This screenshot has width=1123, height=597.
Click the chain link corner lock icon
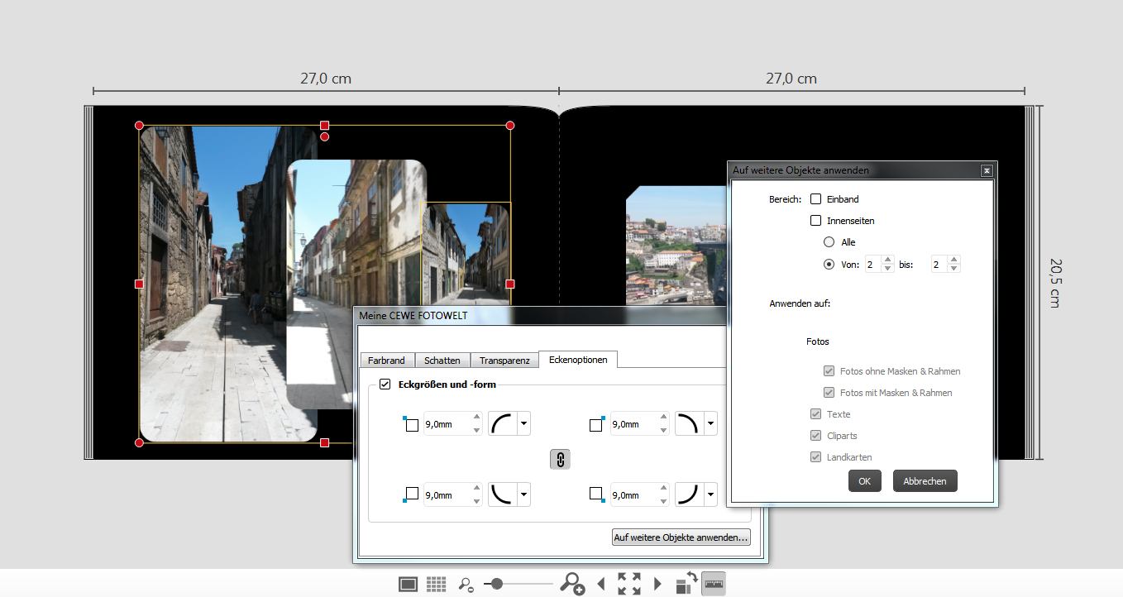point(560,460)
